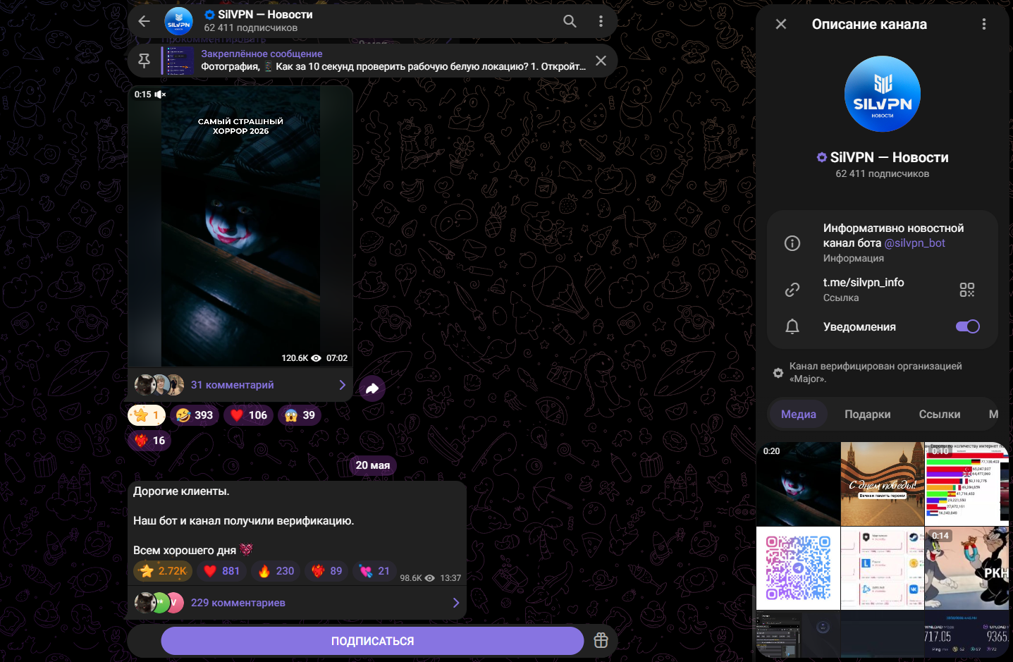
Task: Open the app list screenshot thumbnail
Action: point(883,568)
